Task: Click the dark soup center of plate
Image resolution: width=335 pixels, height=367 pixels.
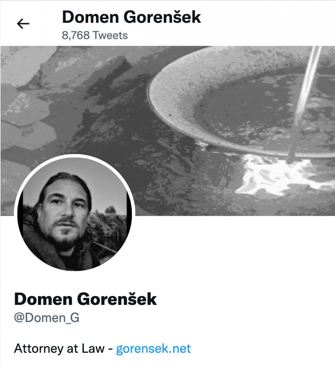Action: click(251, 104)
